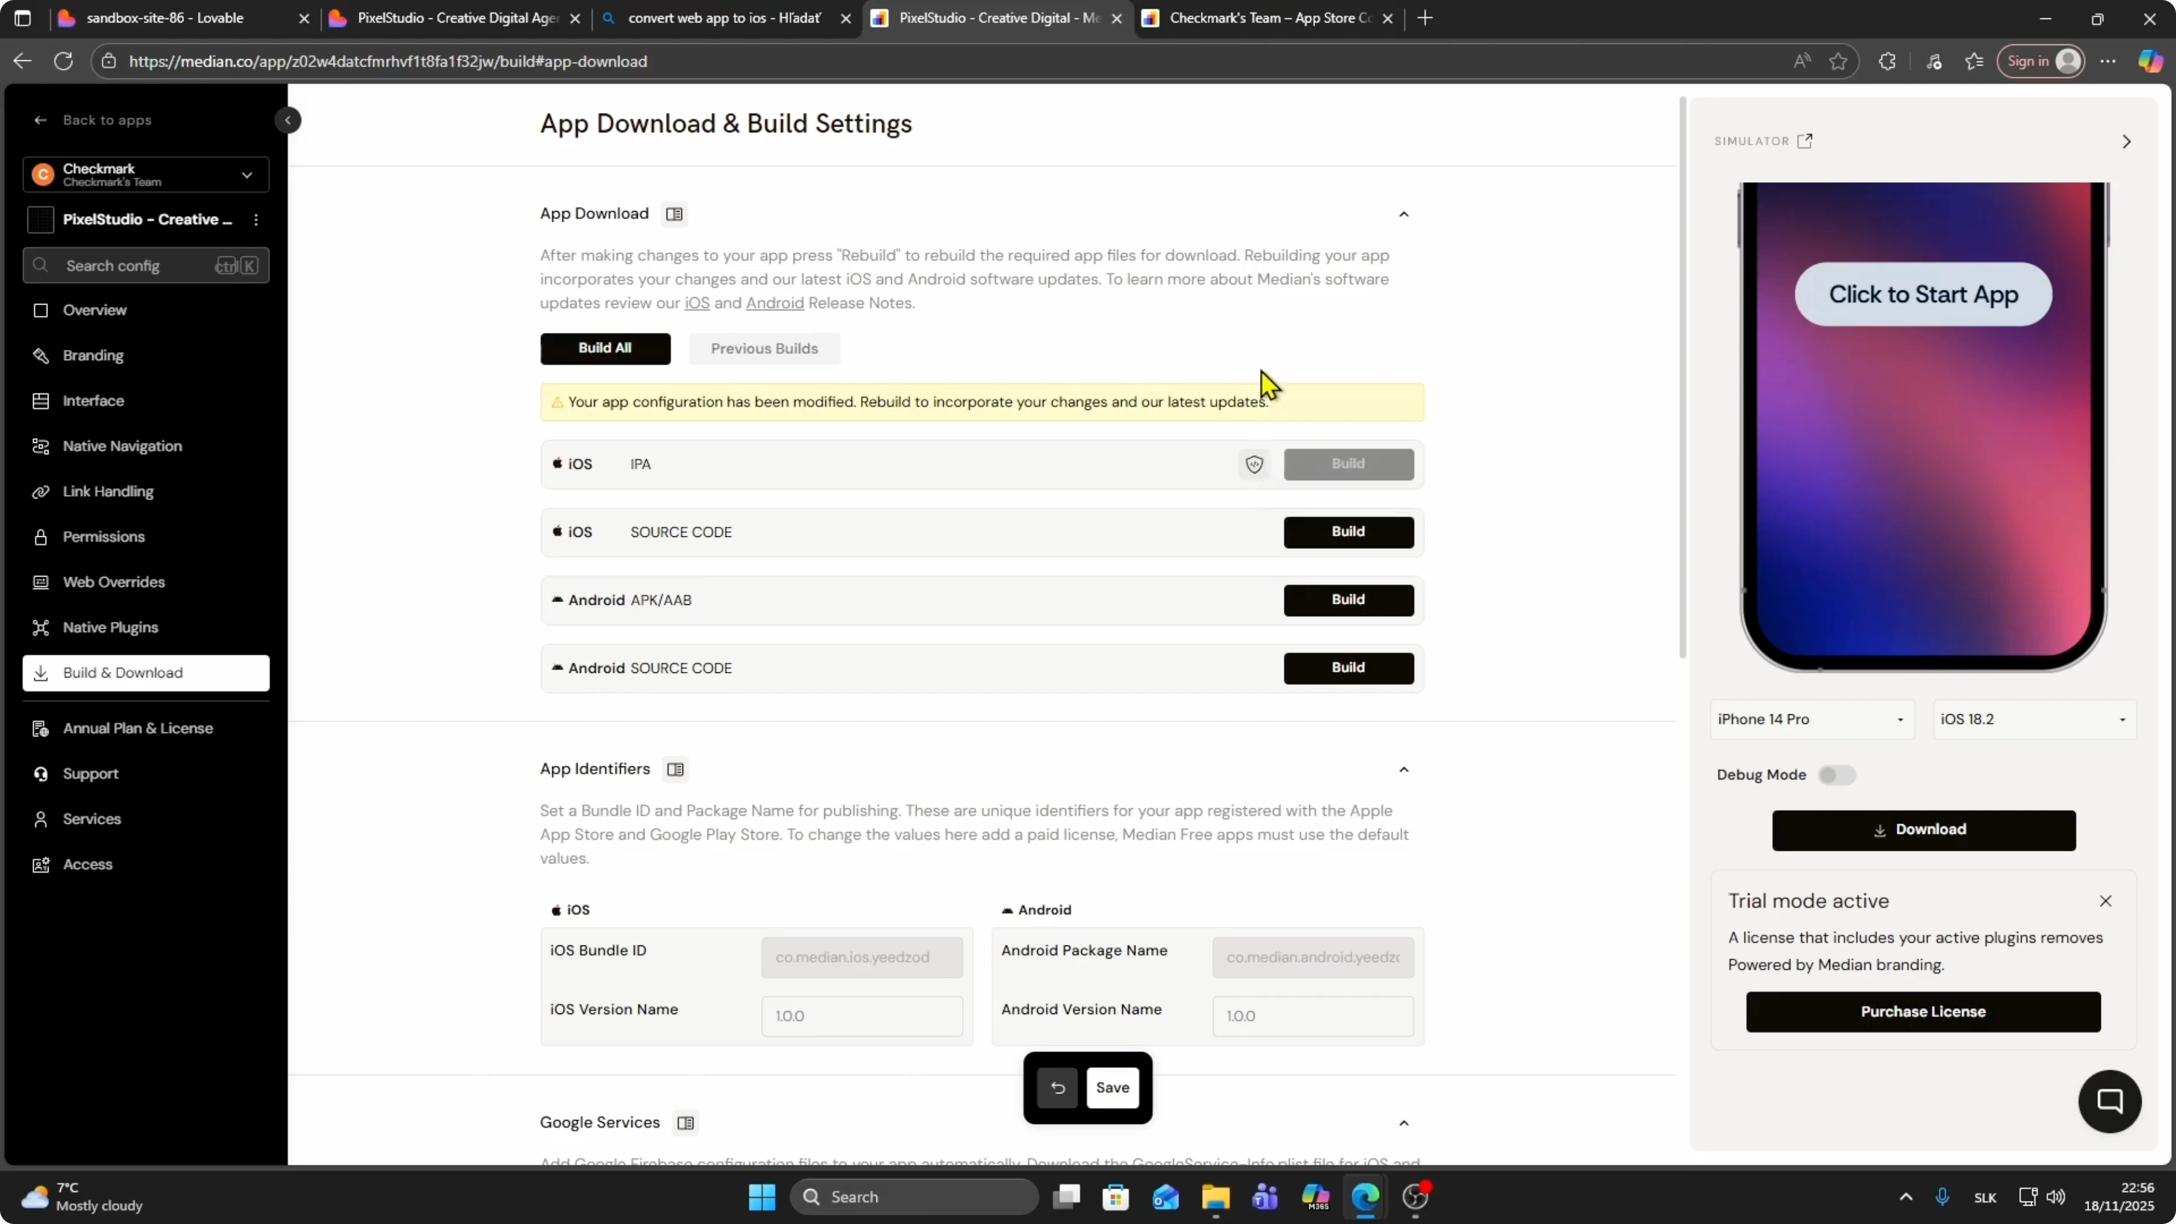The image size is (2176, 1224).
Task: Open Copilot icon in browser toolbar
Action: [x=2150, y=61]
